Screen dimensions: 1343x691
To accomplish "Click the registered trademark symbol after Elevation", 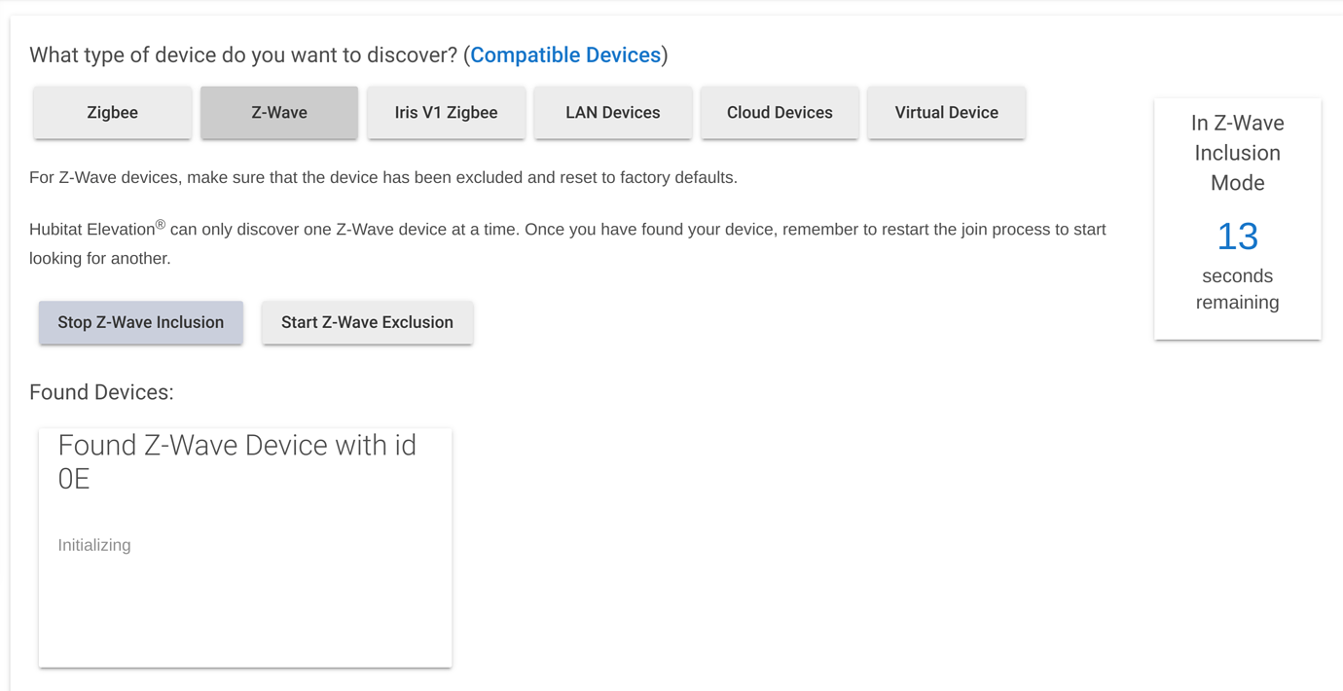I will (161, 225).
